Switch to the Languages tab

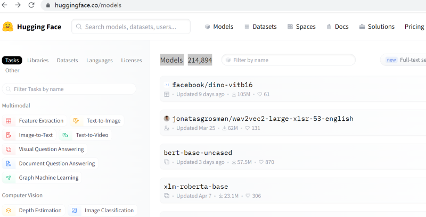click(x=100, y=61)
